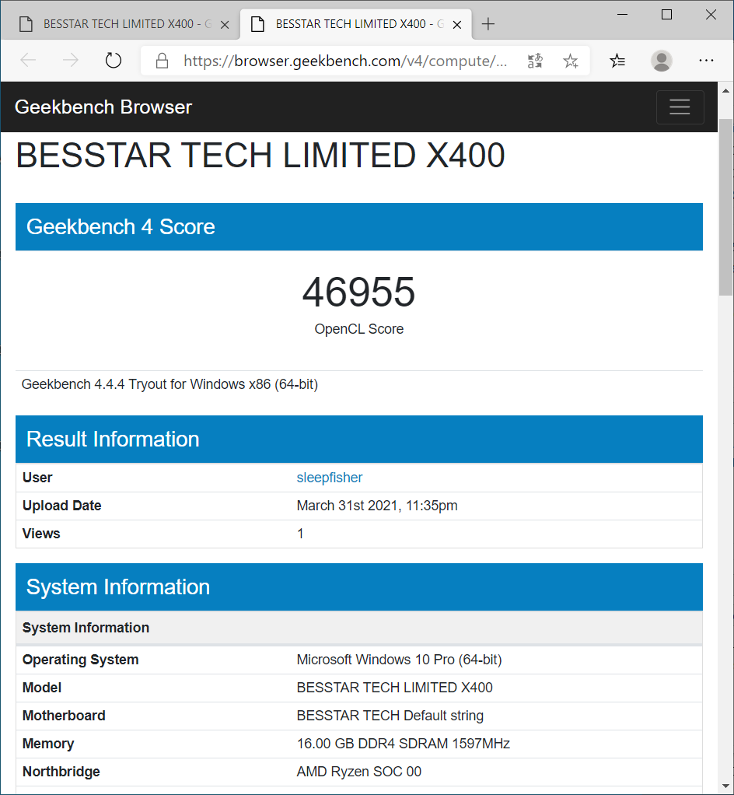Click 'BESSTAR TECH Default string' motherboard value
Image resolution: width=734 pixels, height=795 pixels.
click(x=390, y=716)
